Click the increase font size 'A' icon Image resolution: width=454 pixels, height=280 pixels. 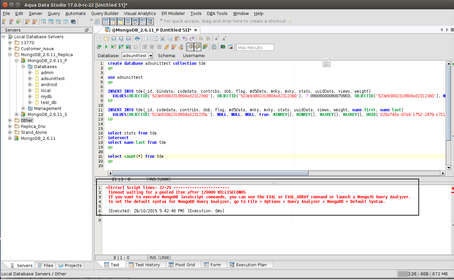pos(225,39)
